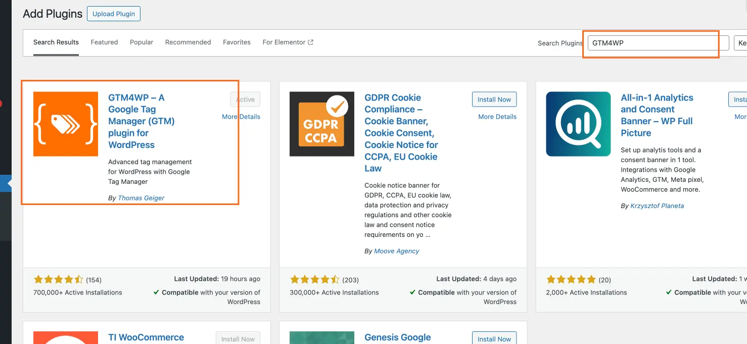The image size is (747, 344).
Task: Click the GTM4WP orange plugin icon
Action: [66, 124]
